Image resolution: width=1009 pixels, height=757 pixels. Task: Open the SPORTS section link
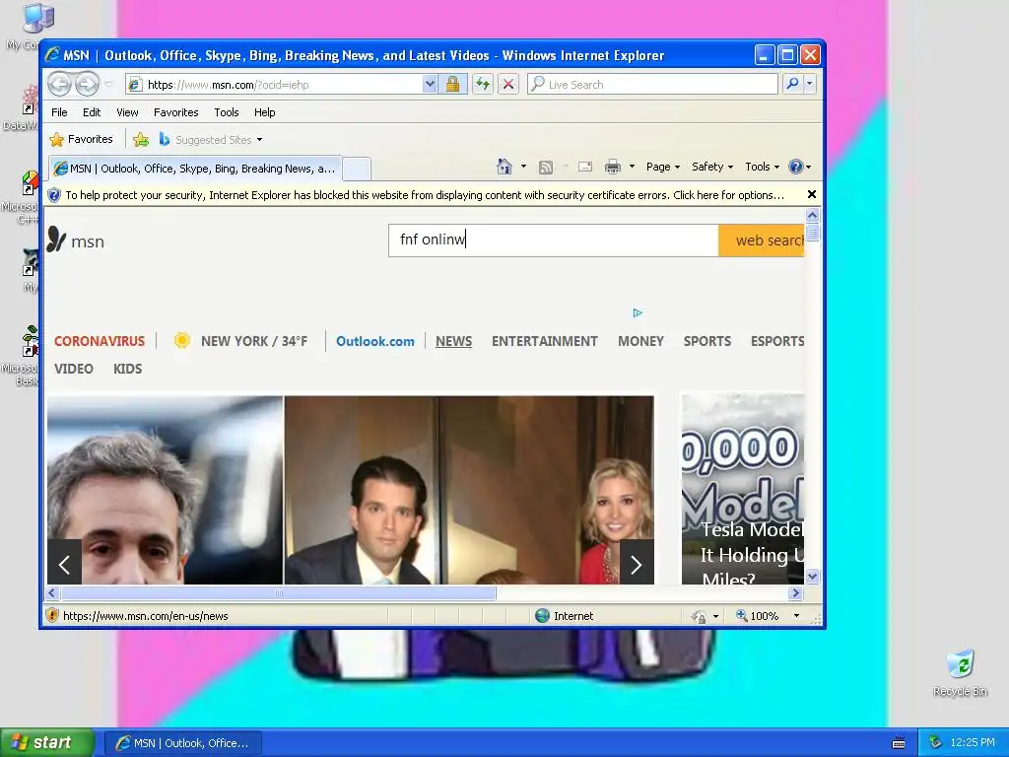(707, 341)
